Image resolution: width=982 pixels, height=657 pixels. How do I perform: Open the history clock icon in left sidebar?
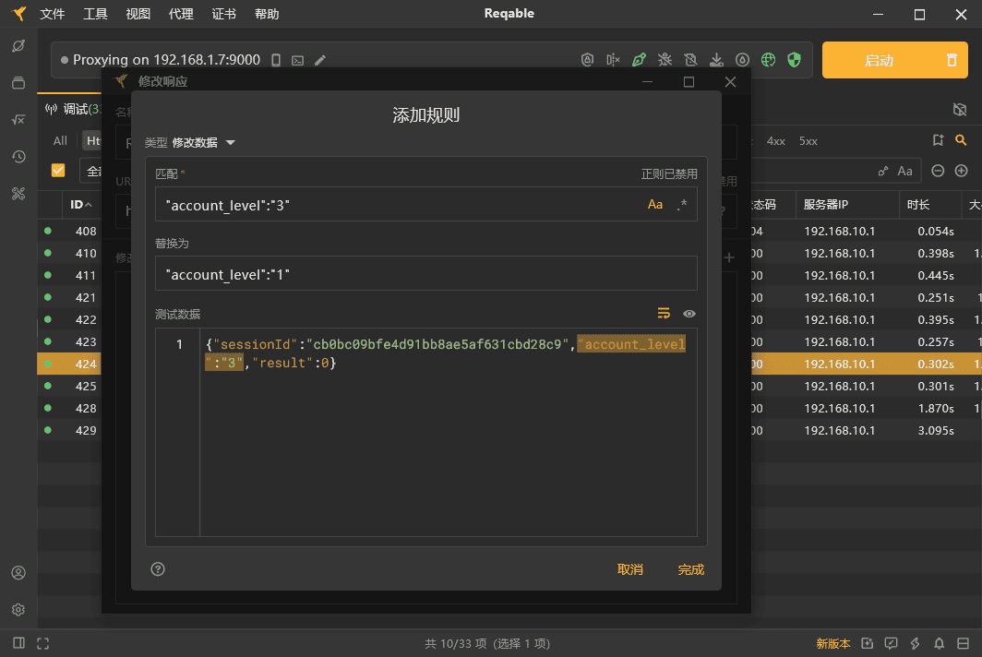click(18, 156)
